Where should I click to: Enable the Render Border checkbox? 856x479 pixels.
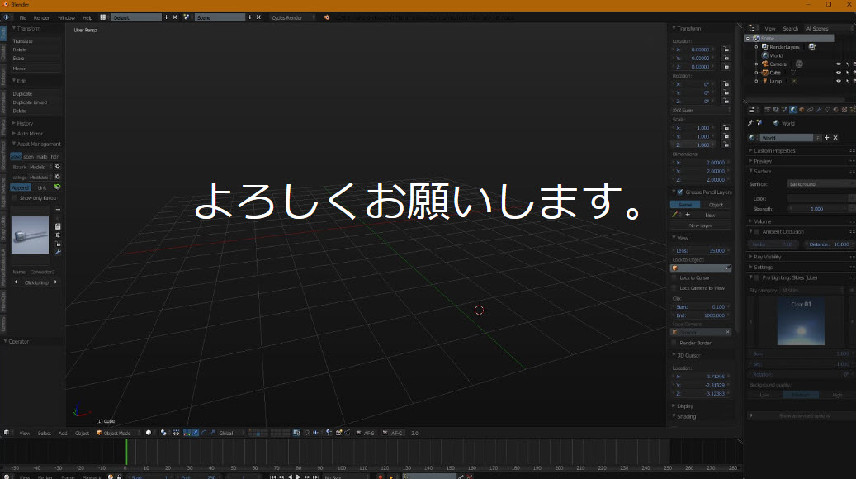pos(674,343)
